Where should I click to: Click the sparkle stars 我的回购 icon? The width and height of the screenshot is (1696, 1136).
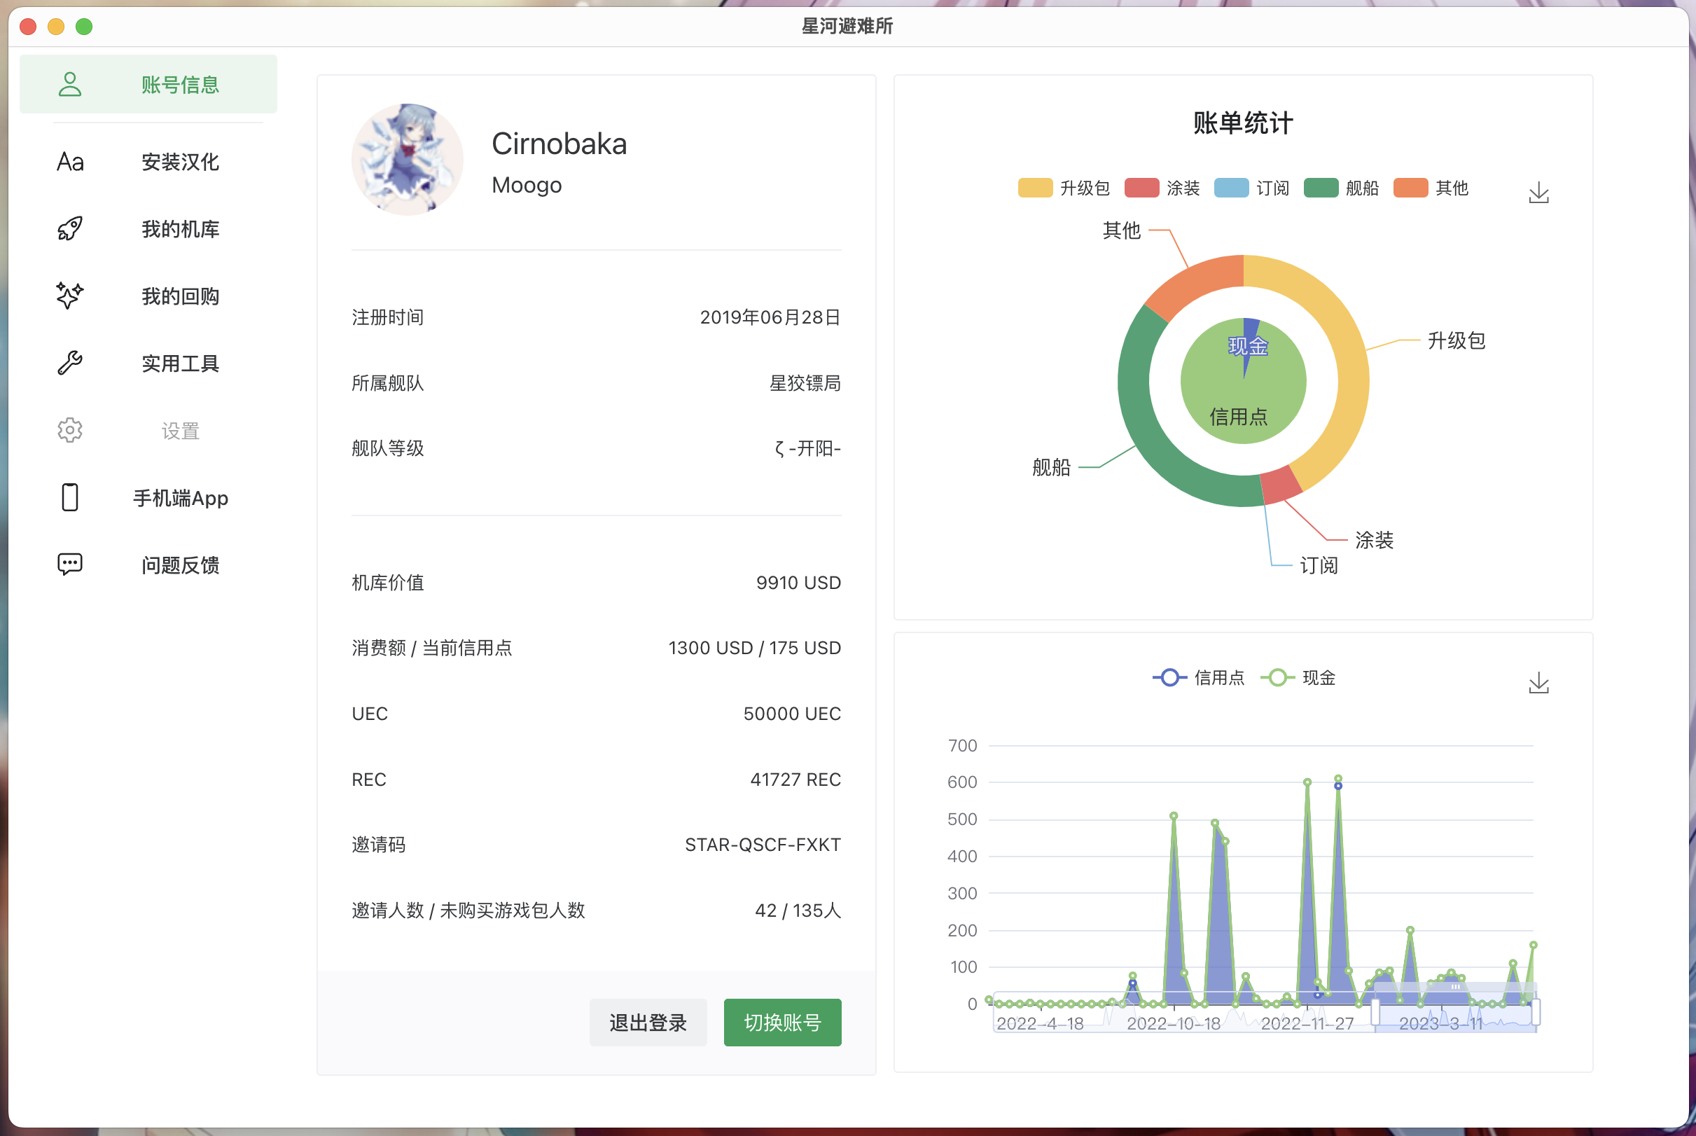coord(70,296)
